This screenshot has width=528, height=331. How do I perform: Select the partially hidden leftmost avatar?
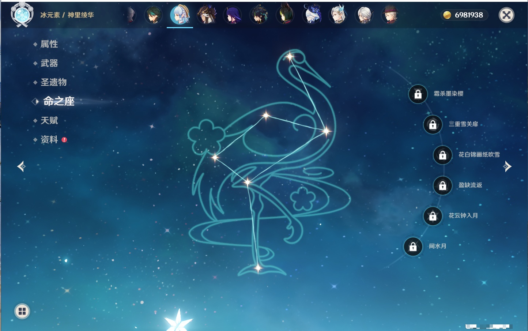tap(131, 15)
